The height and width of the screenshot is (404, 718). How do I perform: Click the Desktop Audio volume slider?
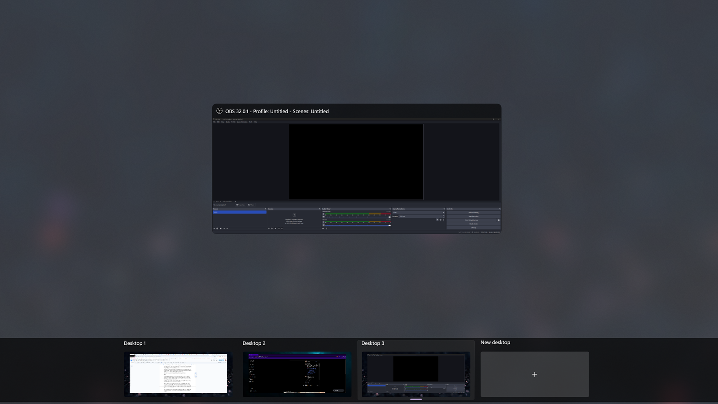(x=357, y=217)
